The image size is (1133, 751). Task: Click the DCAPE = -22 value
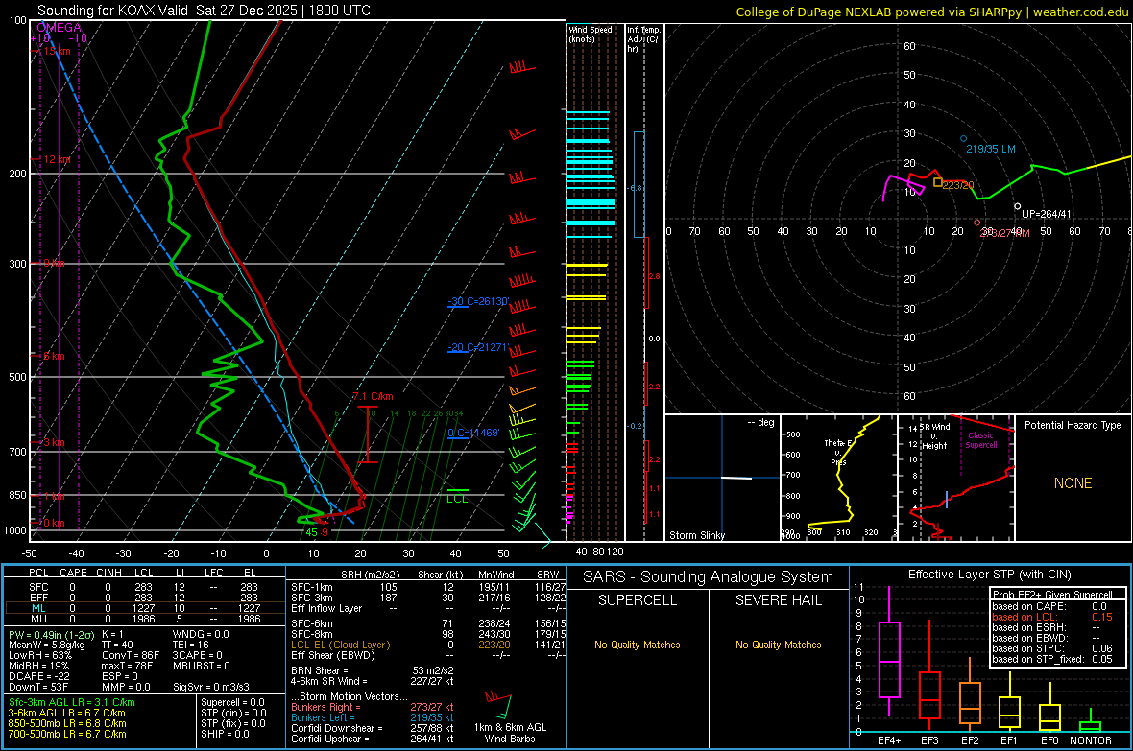click(39, 676)
